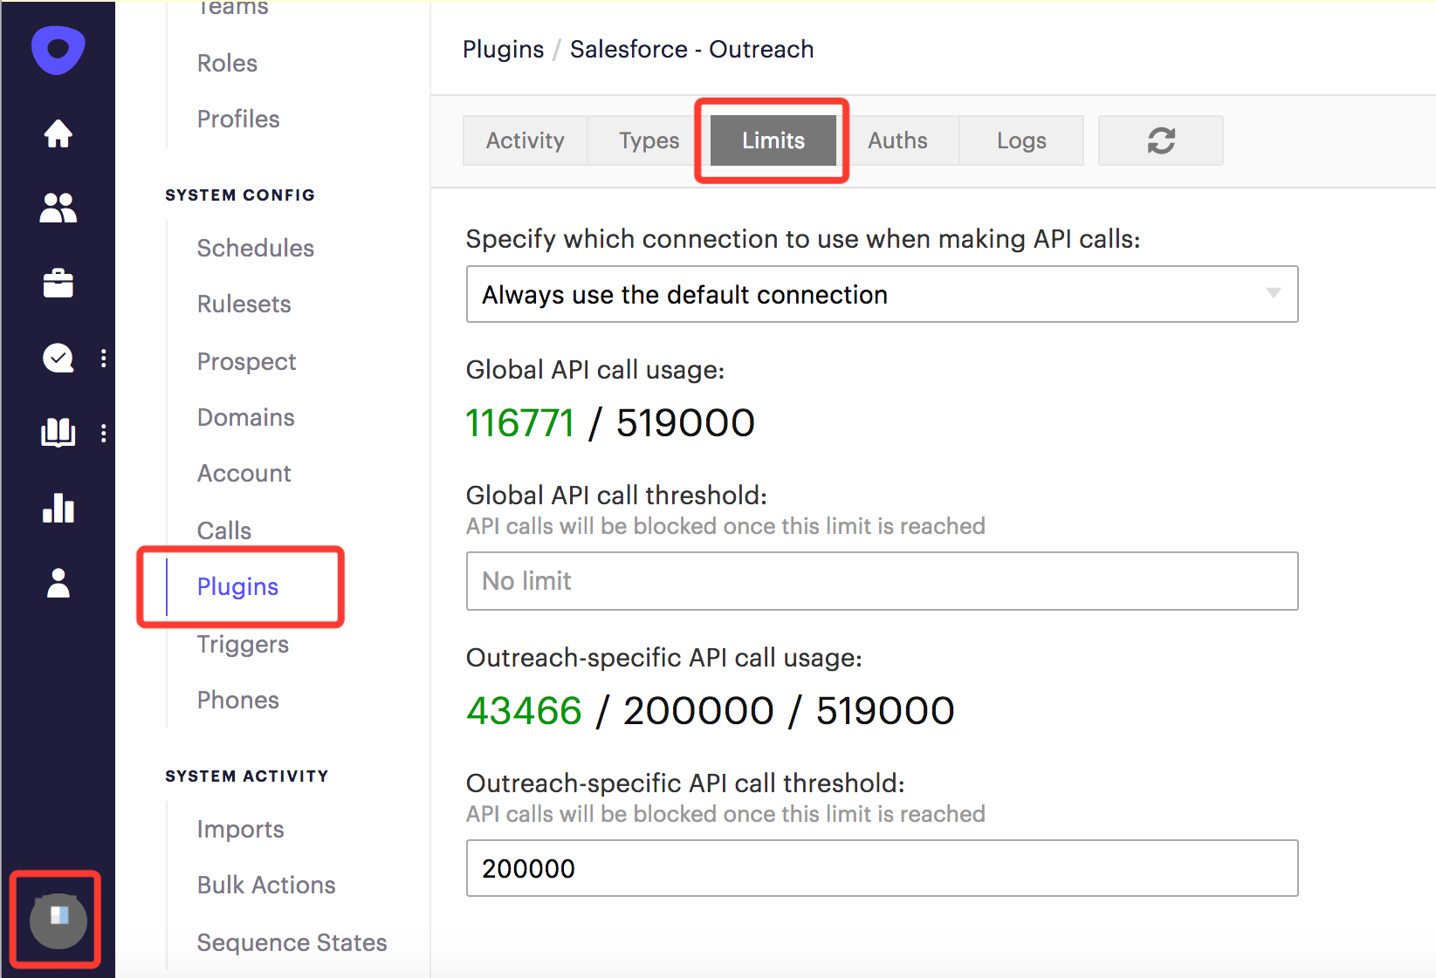1436x978 pixels.
Task: Open Profiles in the settings menu
Action: 238,119
